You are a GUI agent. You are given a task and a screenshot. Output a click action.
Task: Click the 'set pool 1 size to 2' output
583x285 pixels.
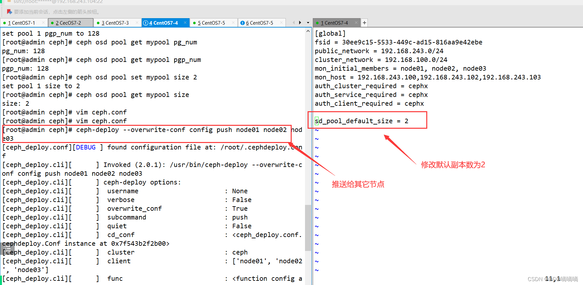(41, 86)
